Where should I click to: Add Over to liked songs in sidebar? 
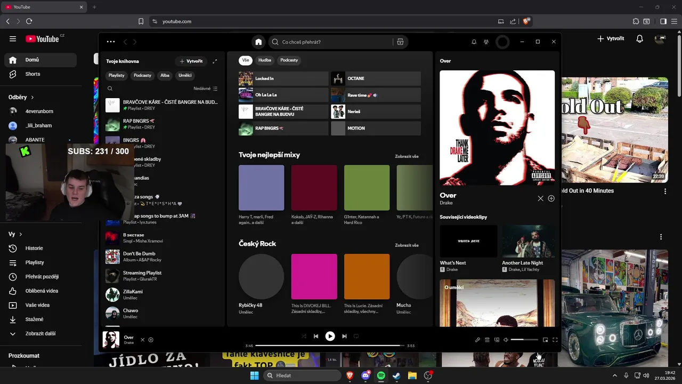pos(551,198)
